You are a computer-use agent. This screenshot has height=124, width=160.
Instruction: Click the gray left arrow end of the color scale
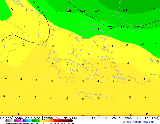pyautogui.click(x=6, y=121)
